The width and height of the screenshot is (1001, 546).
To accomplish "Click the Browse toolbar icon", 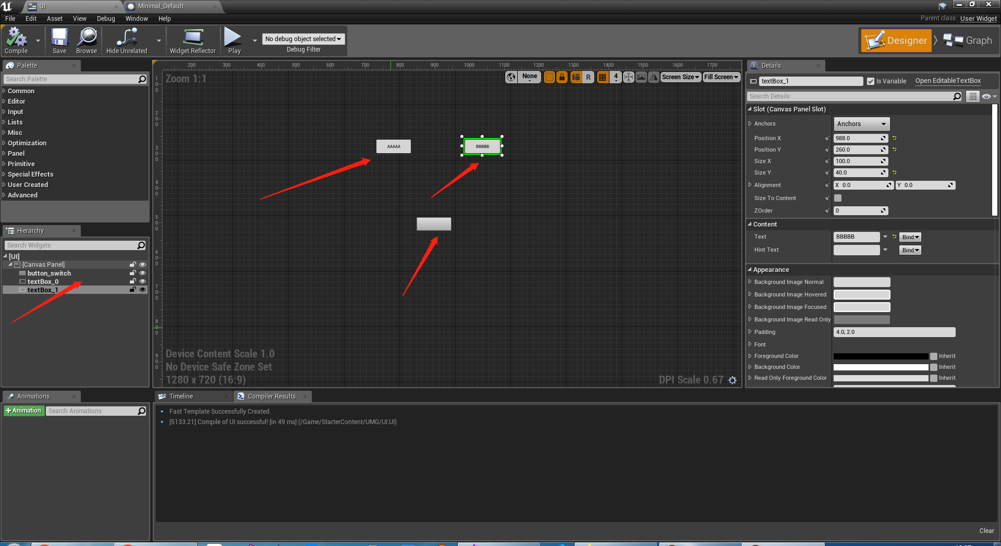I will click(87, 40).
